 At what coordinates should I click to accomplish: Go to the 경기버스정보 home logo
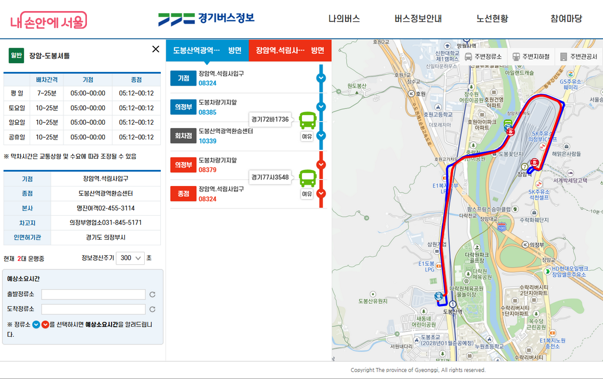click(207, 19)
